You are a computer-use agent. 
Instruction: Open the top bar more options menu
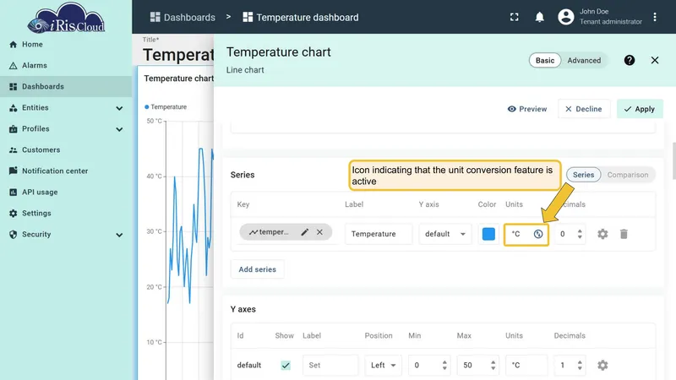click(654, 17)
